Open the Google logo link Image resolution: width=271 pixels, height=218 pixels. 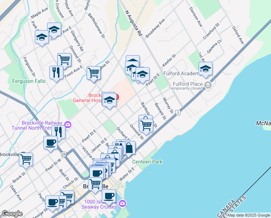12,214
